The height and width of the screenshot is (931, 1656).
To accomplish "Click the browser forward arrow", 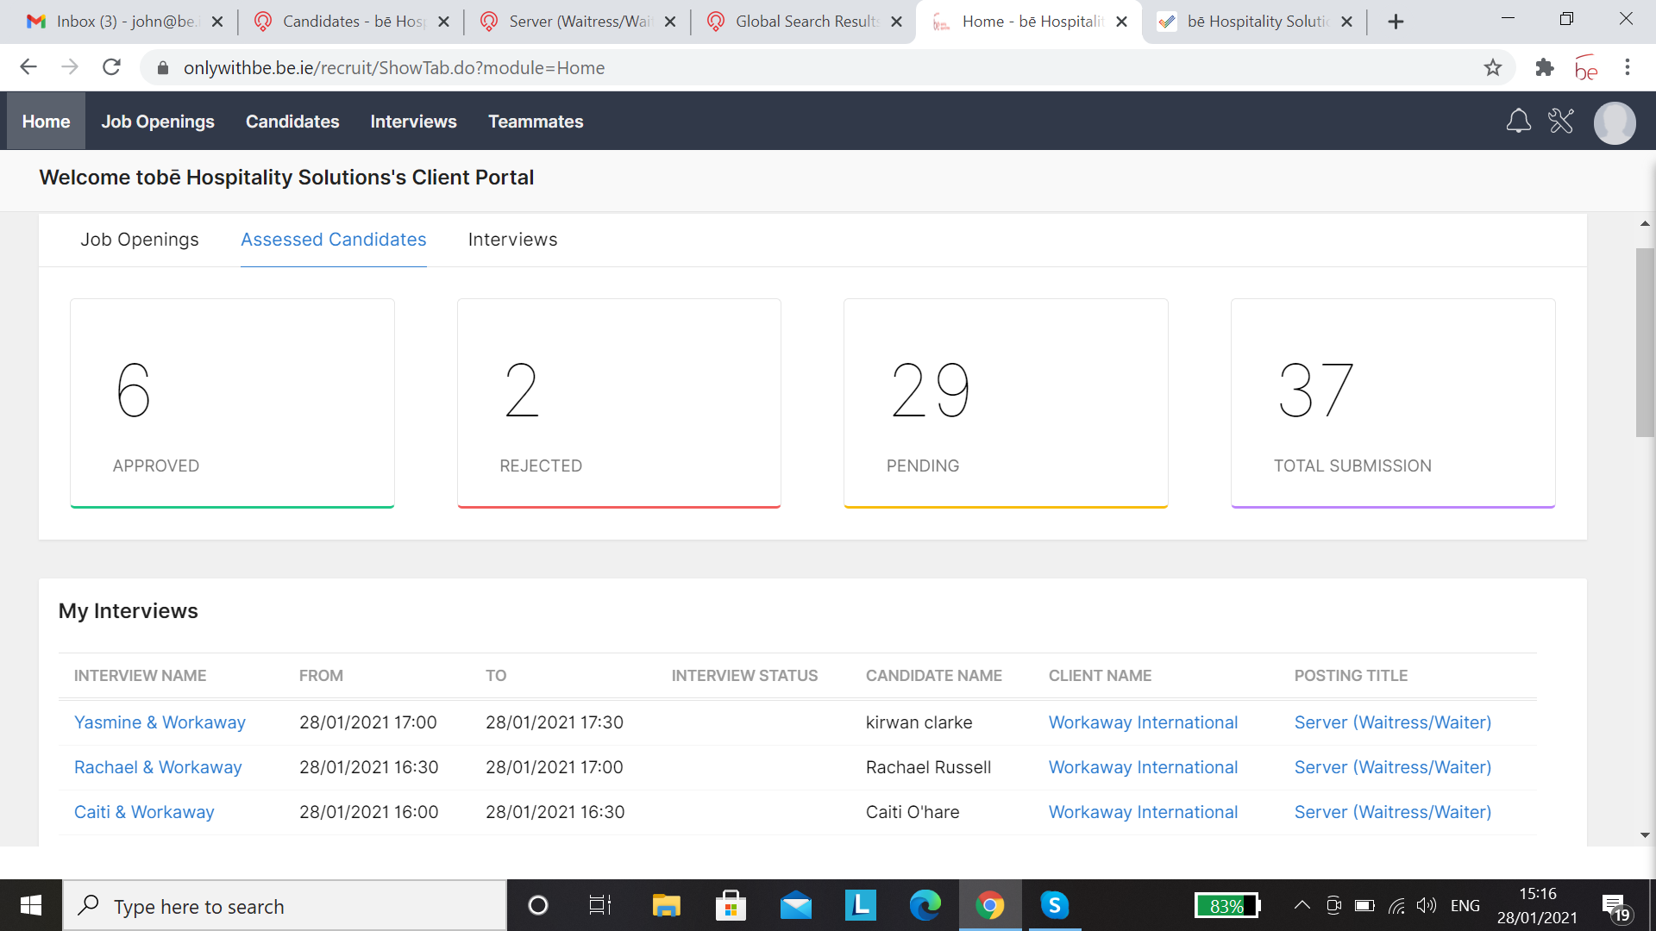I will point(70,67).
